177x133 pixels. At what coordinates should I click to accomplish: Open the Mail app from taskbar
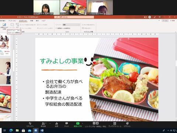[29, 130]
